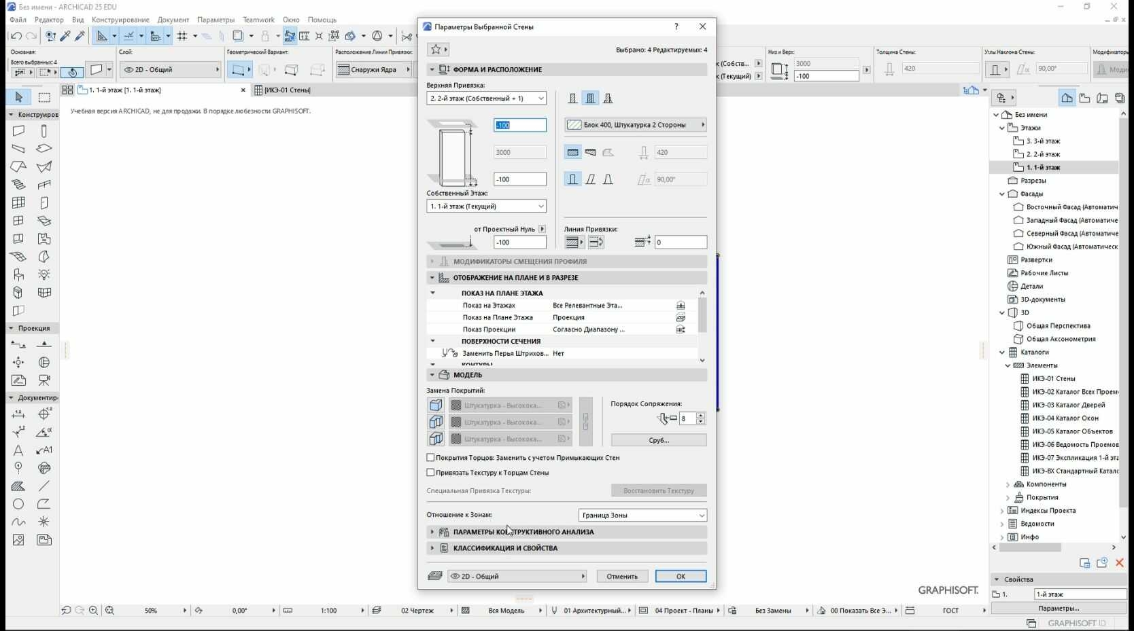Select the Arrow selection tool in toolbox
This screenshot has height=631, width=1134.
[19, 97]
